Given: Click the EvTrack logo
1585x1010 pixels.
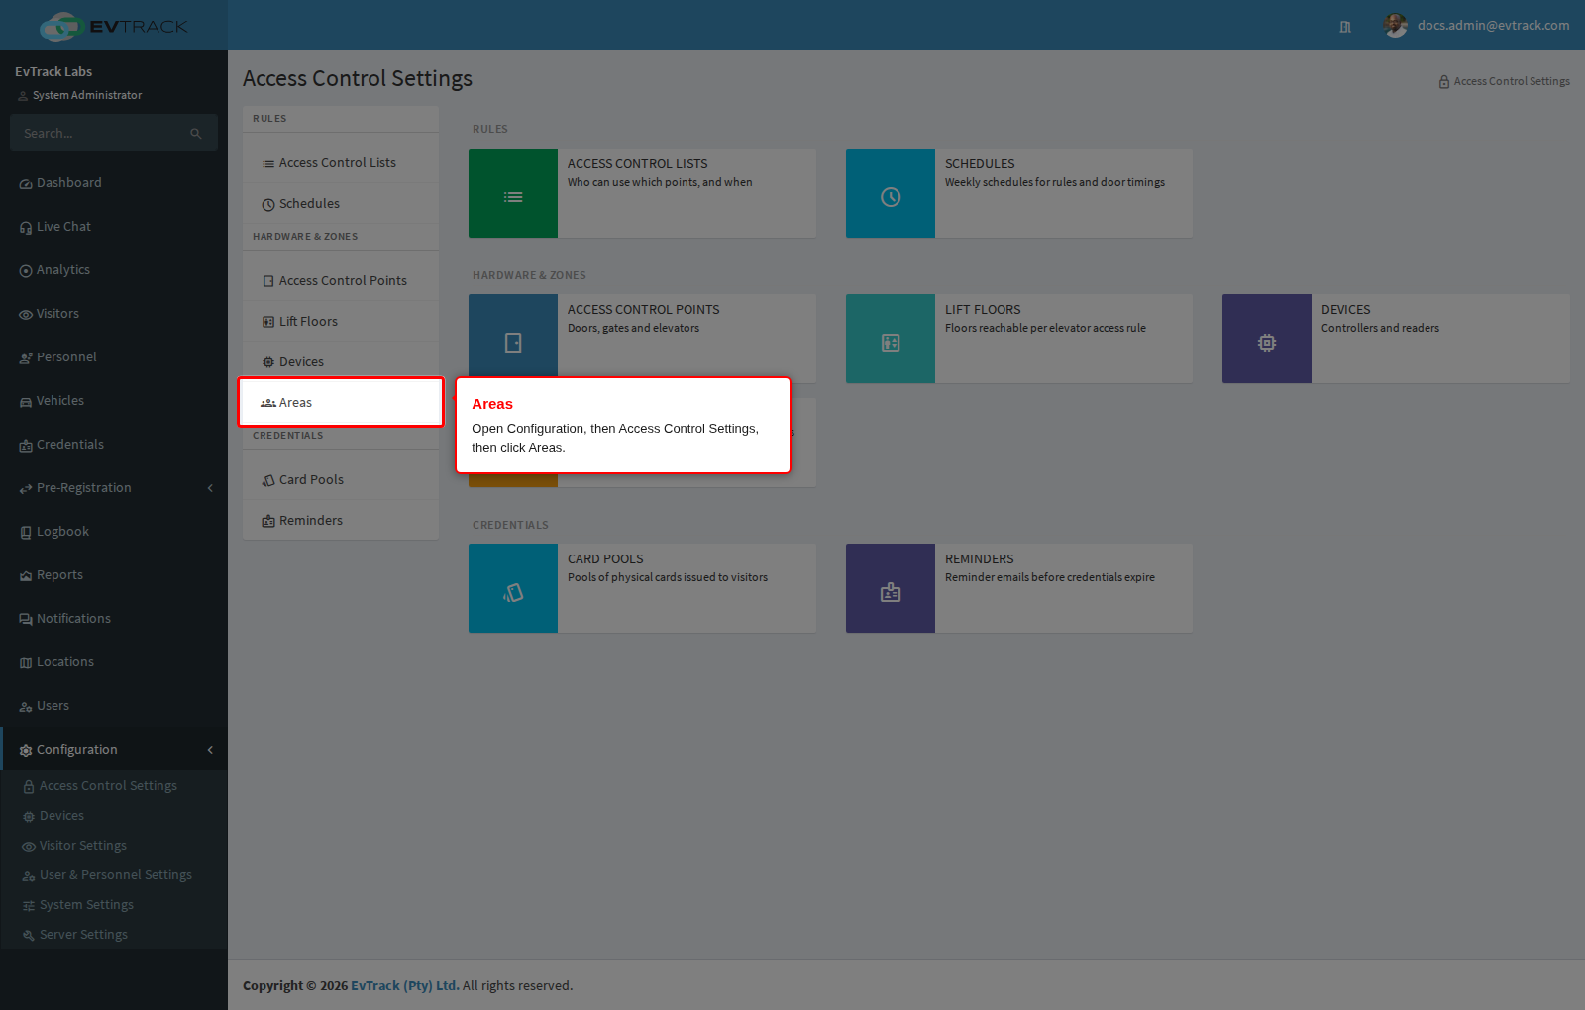Looking at the screenshot, I should click(x=114, y=26).
